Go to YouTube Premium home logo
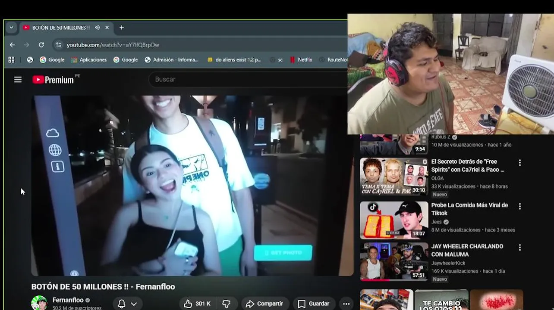This screenshot has width=554, height=310. tap(53, 80)
